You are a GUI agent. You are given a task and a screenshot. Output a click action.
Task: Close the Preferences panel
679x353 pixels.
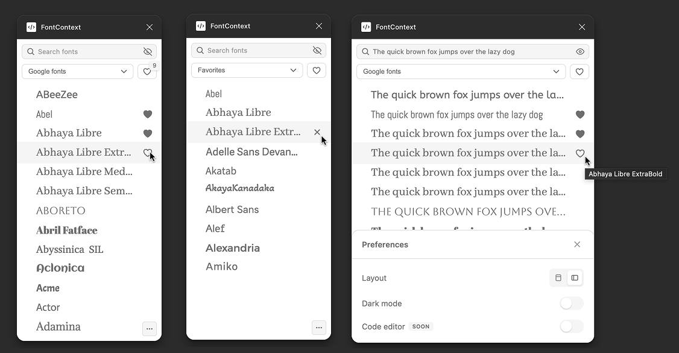pos(576,244)
